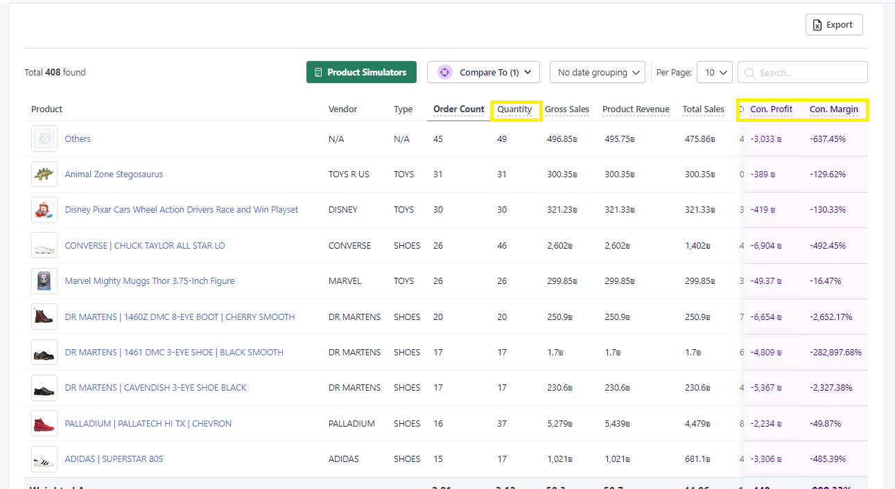Select the 5,279 gross sales value
The image size is (895, 489).
tap(560, 423)
